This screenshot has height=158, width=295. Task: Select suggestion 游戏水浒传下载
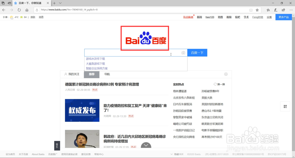(x=96, y=59)
